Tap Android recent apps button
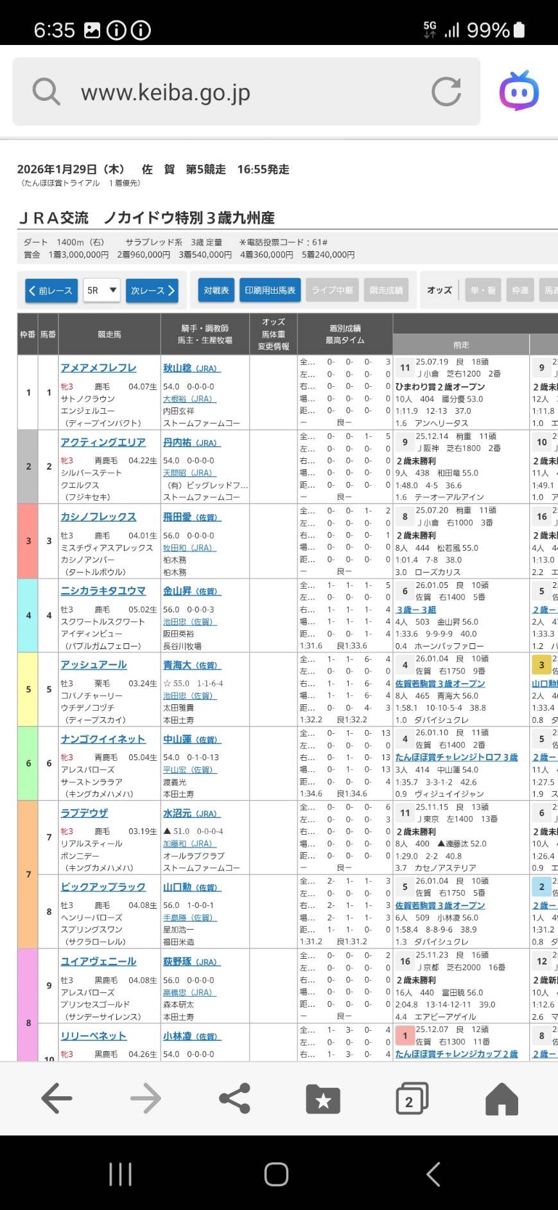558x1210 pixels. pos(120,1174)
